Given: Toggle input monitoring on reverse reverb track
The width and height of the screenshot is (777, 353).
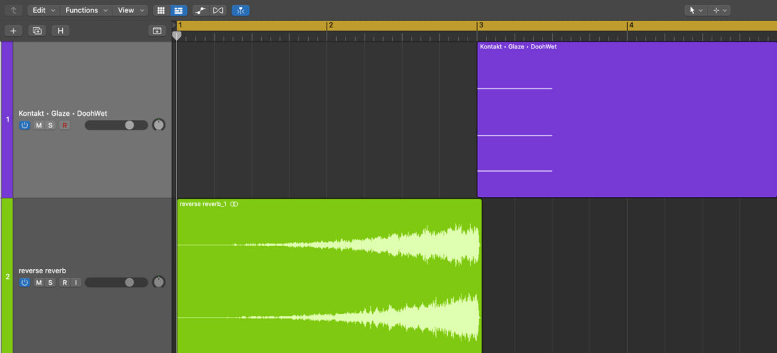Looking at the screenshot, I should 75,282.
